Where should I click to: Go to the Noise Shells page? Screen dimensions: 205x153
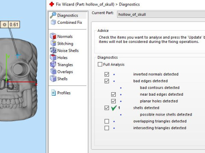68,51
